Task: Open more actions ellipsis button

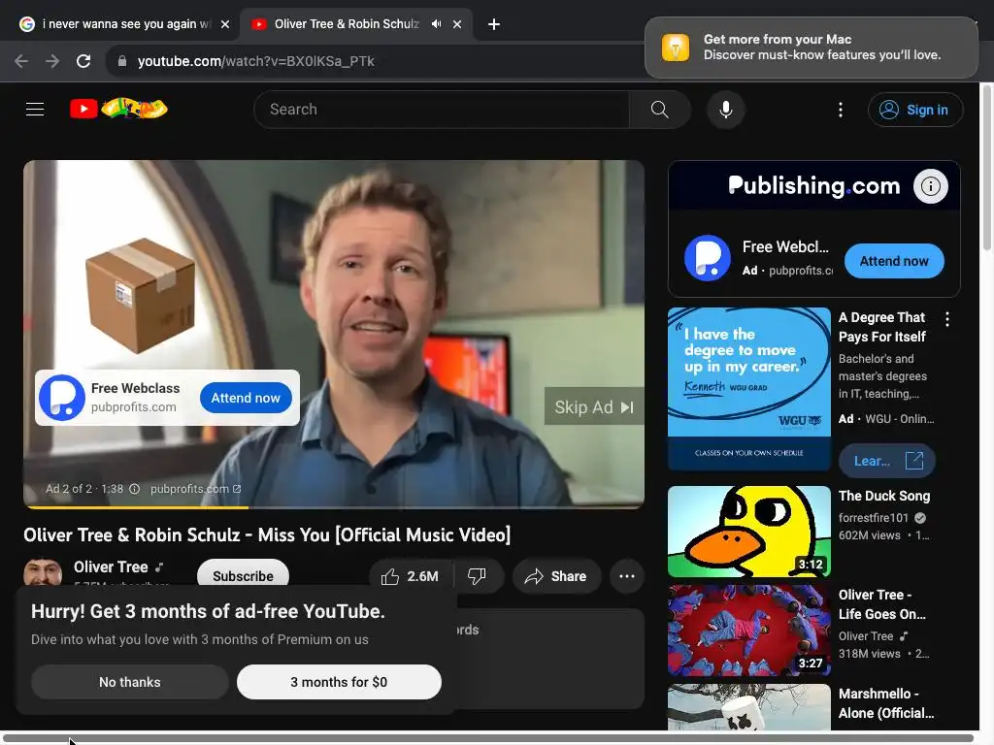Action: pos(627,576)
